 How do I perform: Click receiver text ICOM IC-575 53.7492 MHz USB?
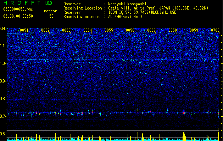point(142,12)
